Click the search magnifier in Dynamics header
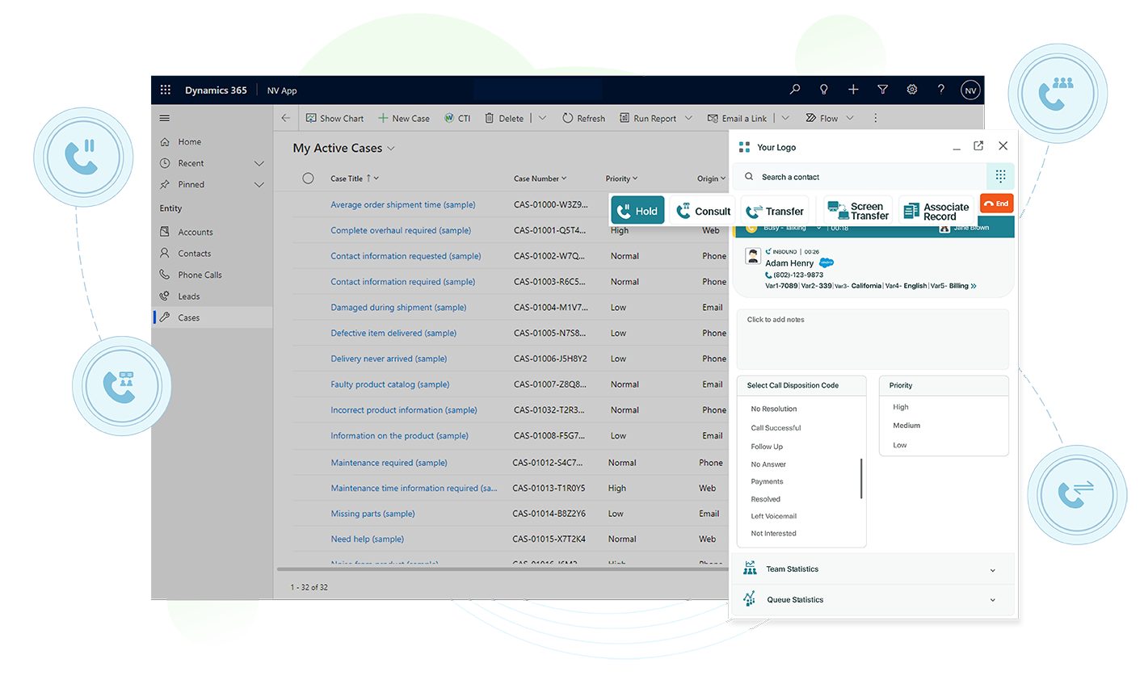This screenshot has width=1144, height=680. (x=795, y=90)
